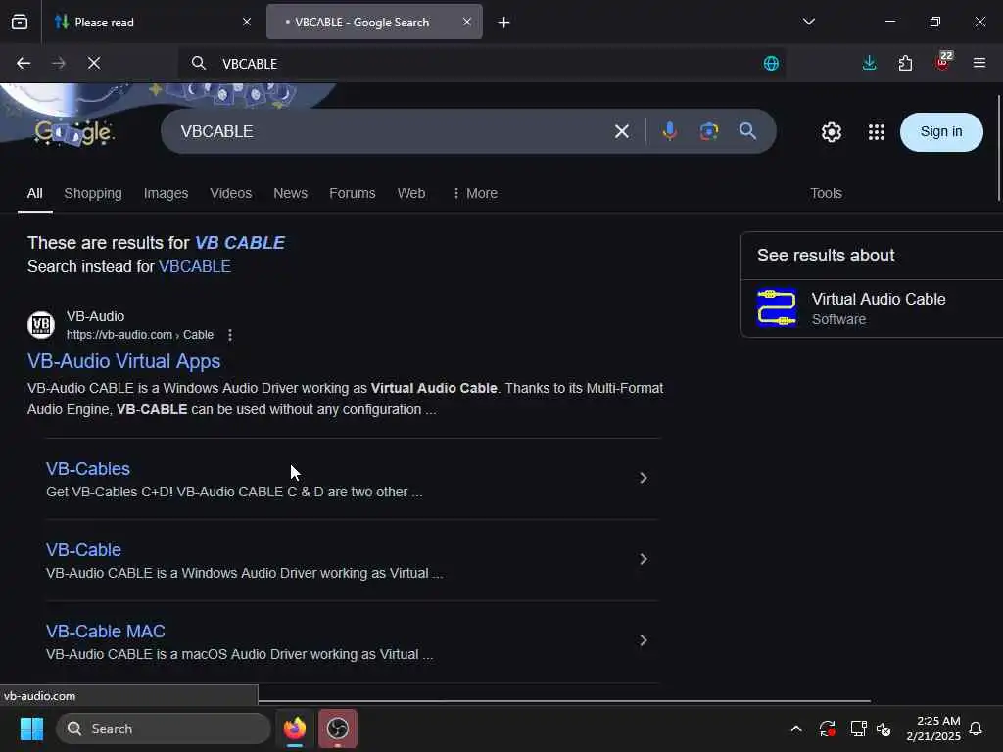Stop loading the page
The image size is (1003, 752).
[94, 63]
